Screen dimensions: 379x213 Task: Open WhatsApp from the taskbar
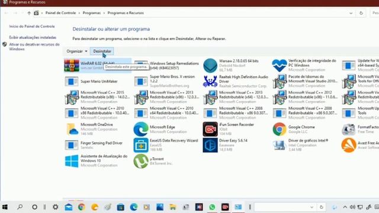click(x=212, y=207)
